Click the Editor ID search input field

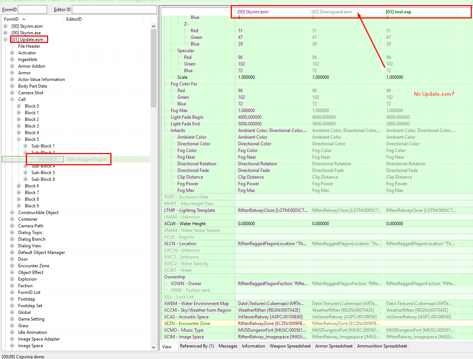coord(114,9)
